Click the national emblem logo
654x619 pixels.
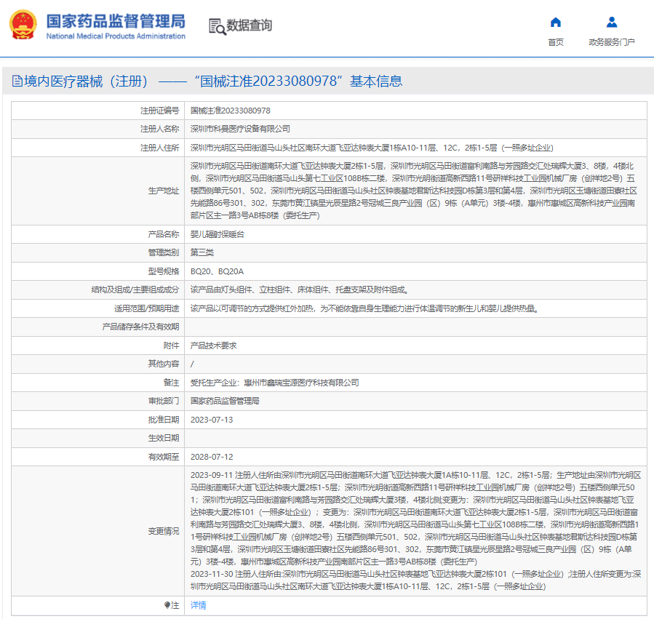(x=23, y=25)
